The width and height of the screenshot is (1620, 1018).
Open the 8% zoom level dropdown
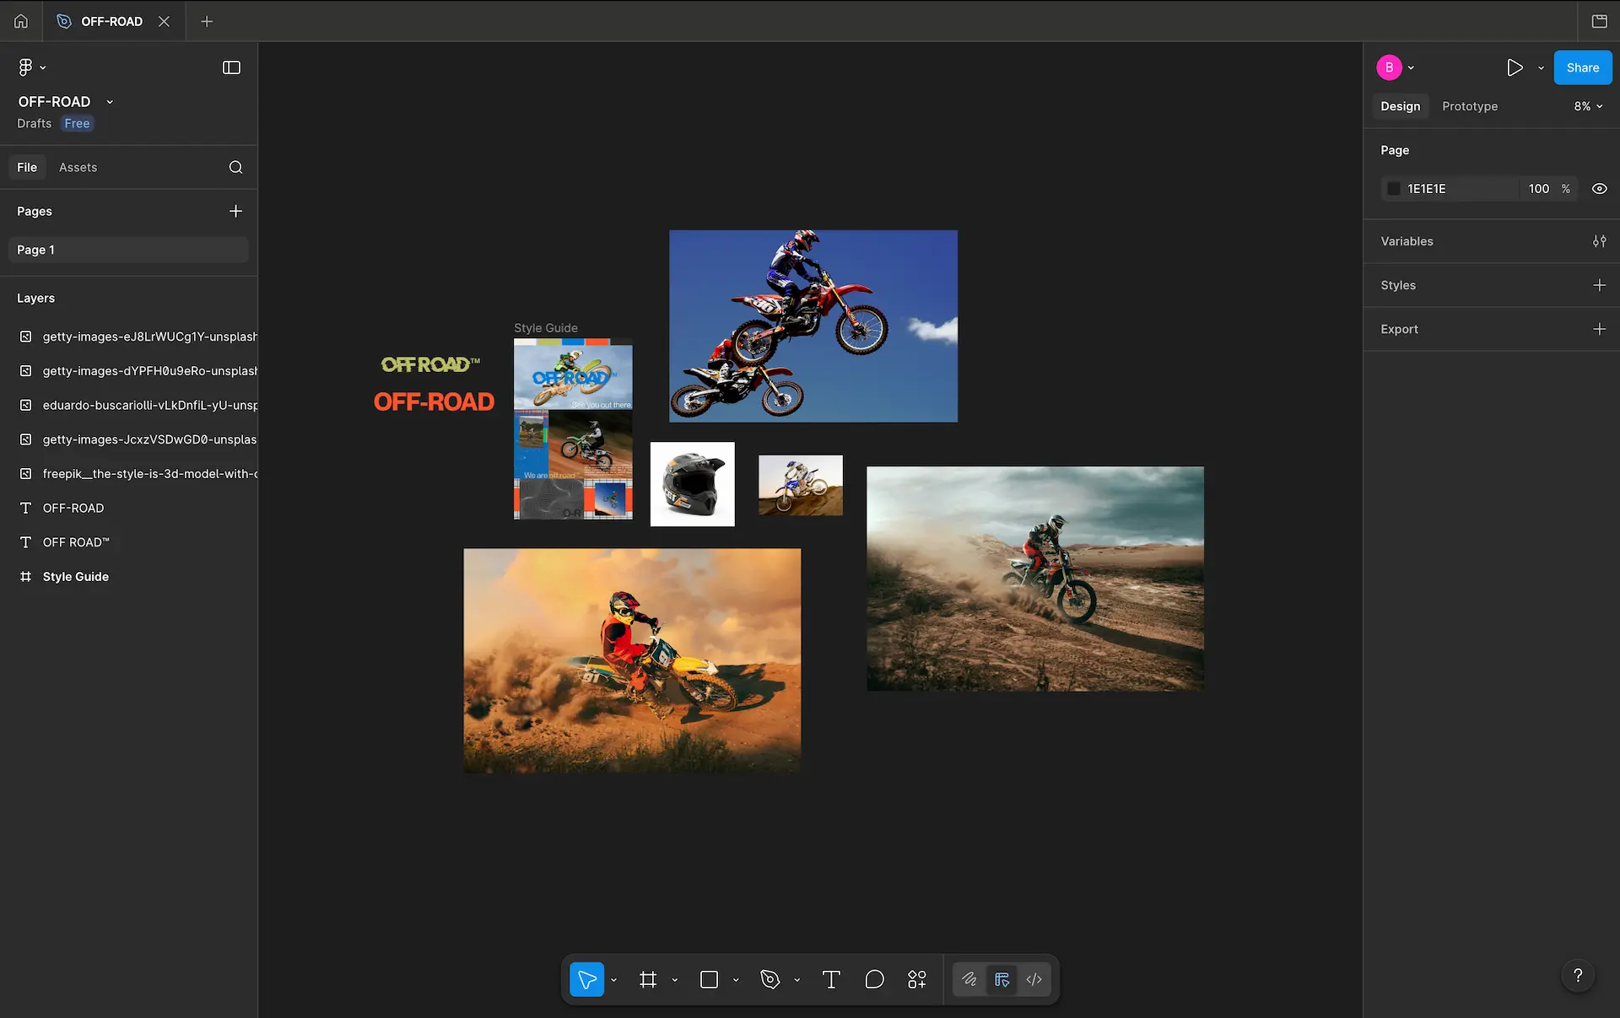point(1587,106)
